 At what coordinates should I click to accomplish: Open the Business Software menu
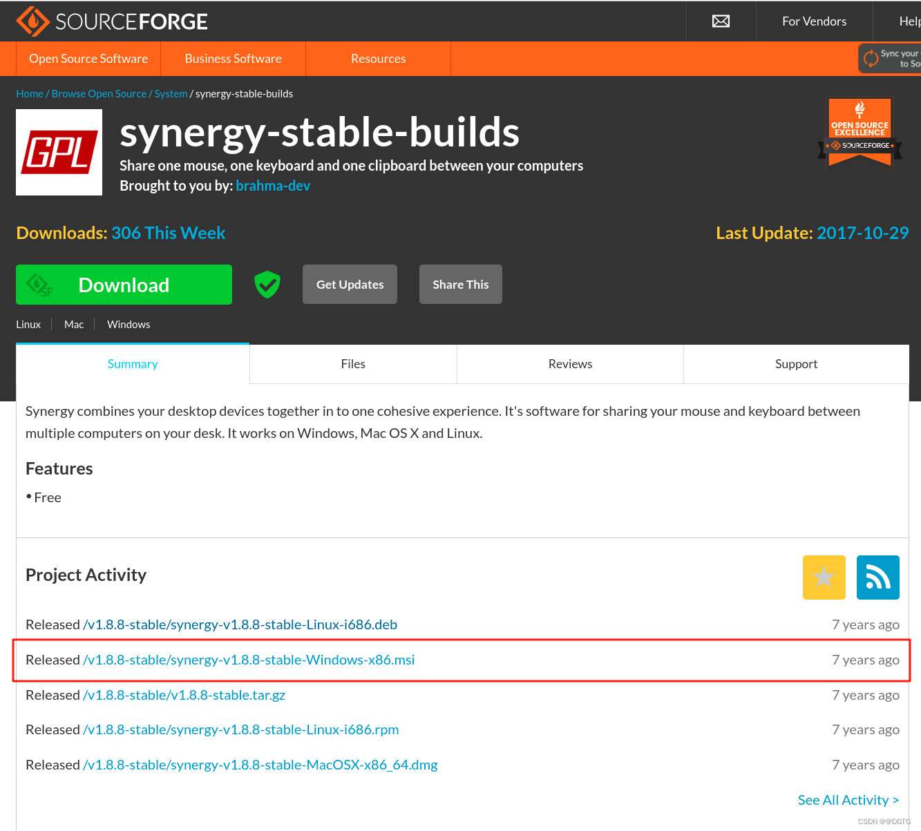234,59
